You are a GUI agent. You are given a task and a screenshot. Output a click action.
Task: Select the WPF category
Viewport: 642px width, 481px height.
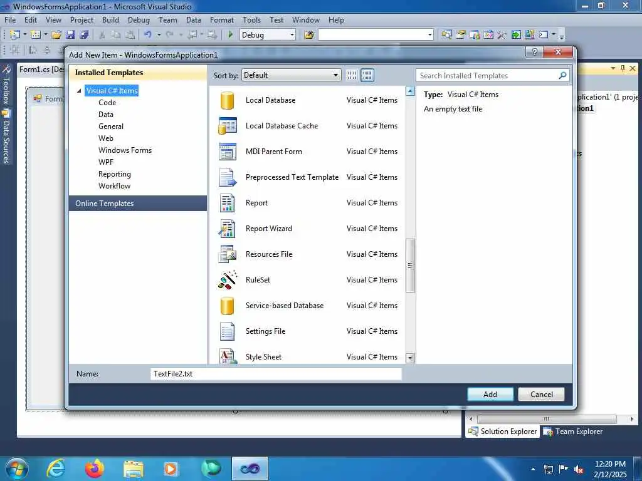(105, 162)
